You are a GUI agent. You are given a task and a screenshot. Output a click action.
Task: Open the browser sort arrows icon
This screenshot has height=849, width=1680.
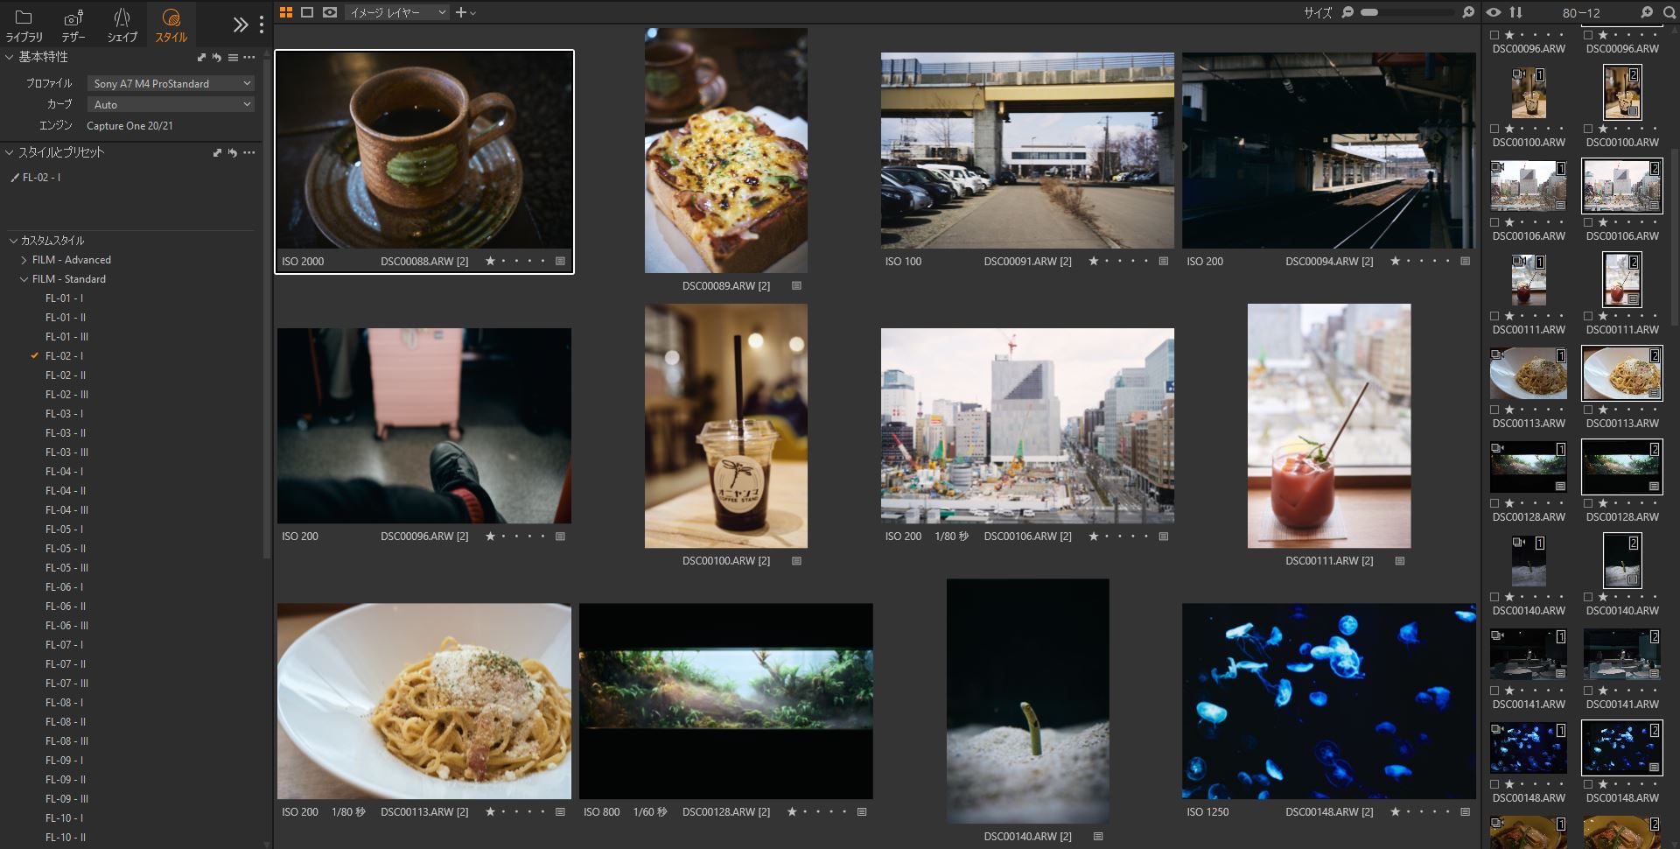(1515, 12)
